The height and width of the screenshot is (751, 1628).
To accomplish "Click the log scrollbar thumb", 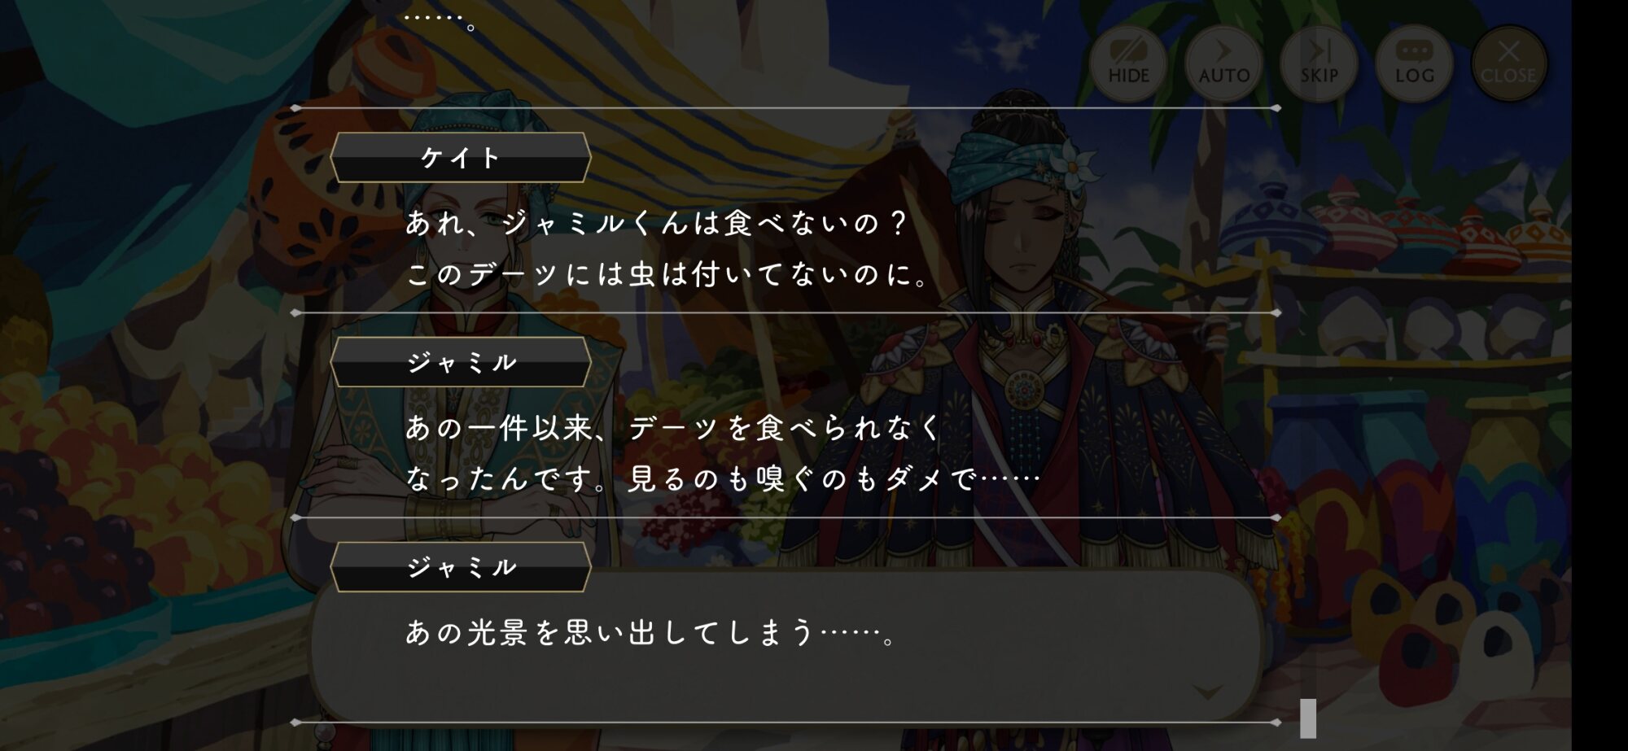I will (1308, 718).
